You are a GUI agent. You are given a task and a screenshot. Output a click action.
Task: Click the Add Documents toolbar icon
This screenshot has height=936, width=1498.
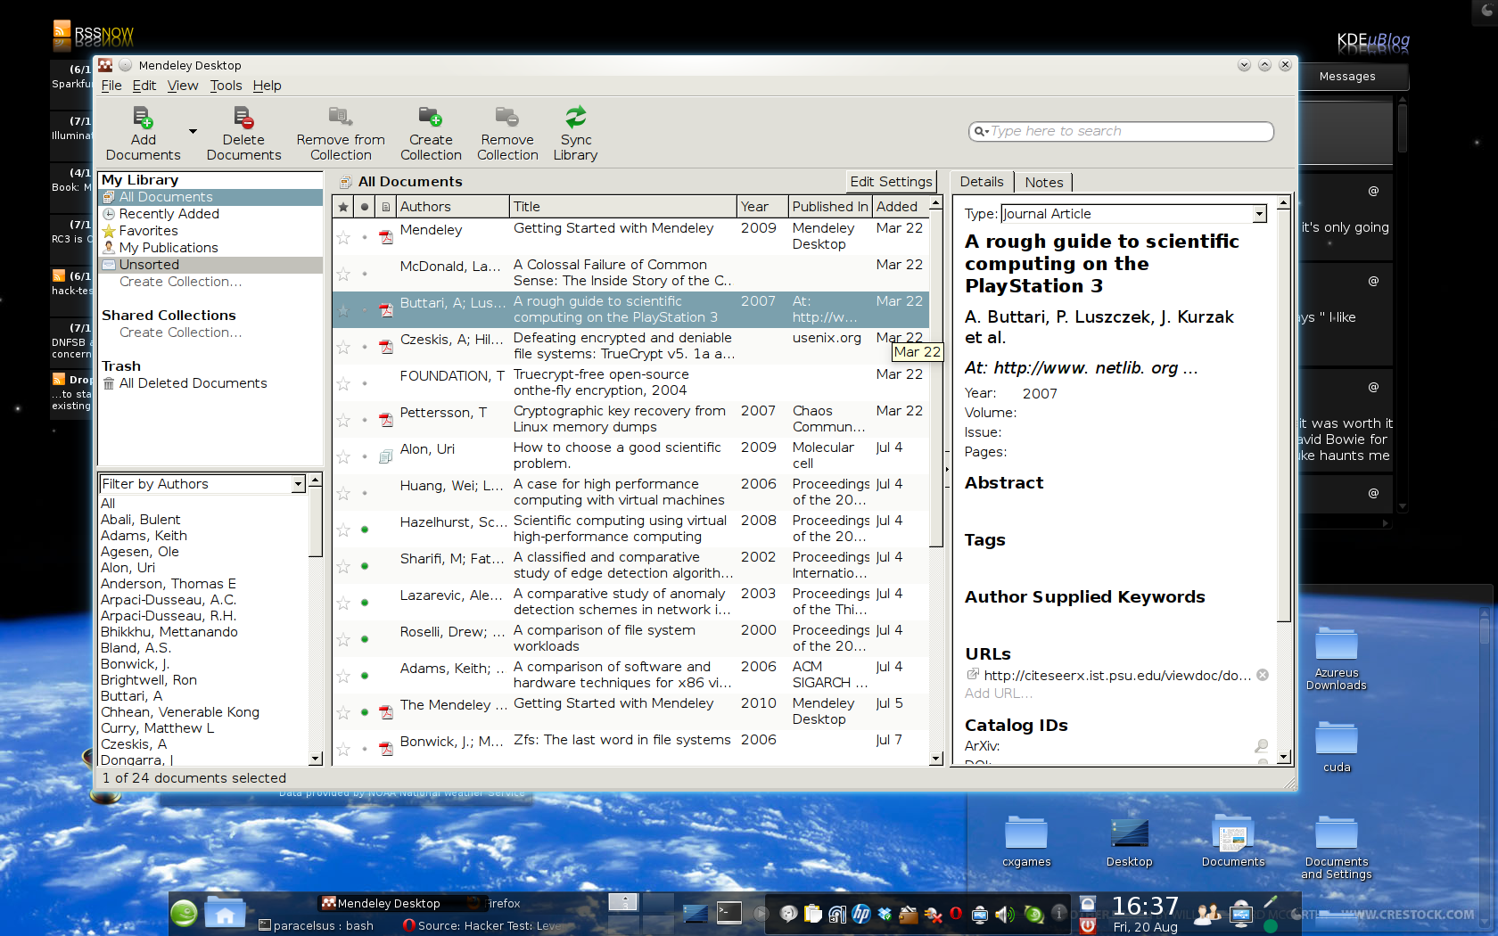(x=143, y=117)
